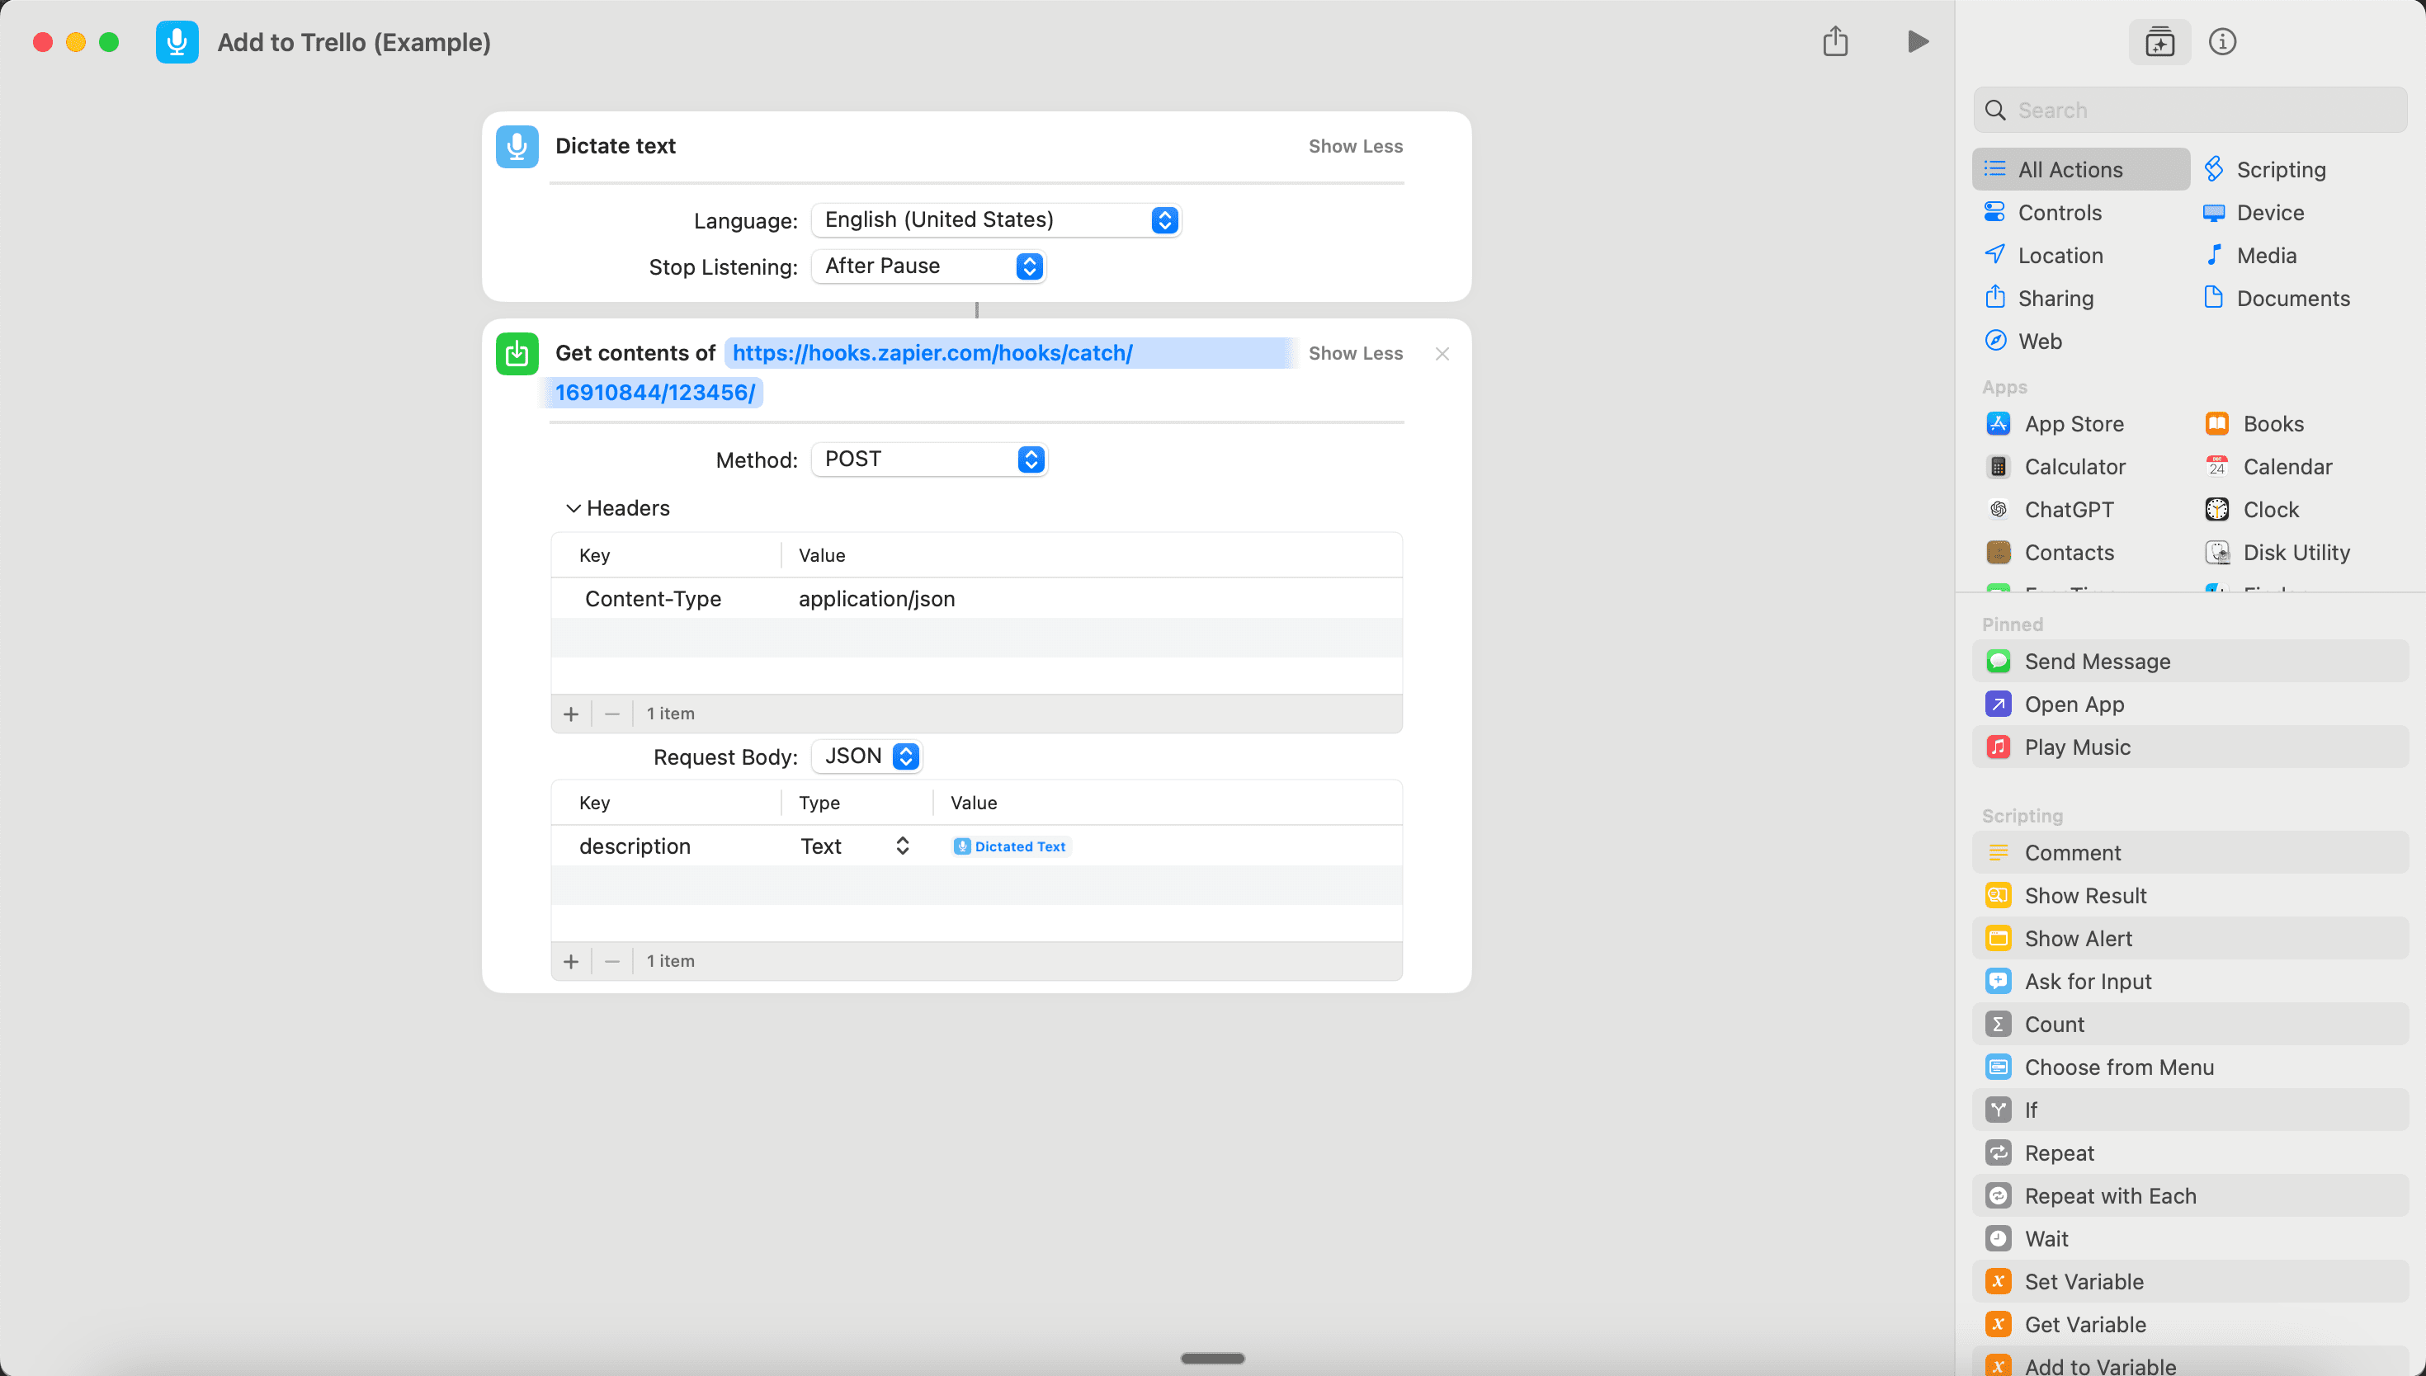This screenshot has width=2426, height=1376.
Task: Add the Repeat with Each action
Action: (2190, 1195)
